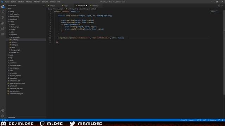The width and height of the screenshot is (225, 126).
Task: Click unsaved dot on functions.js tab
Action: pyautogui.click(x=86, y=6)
